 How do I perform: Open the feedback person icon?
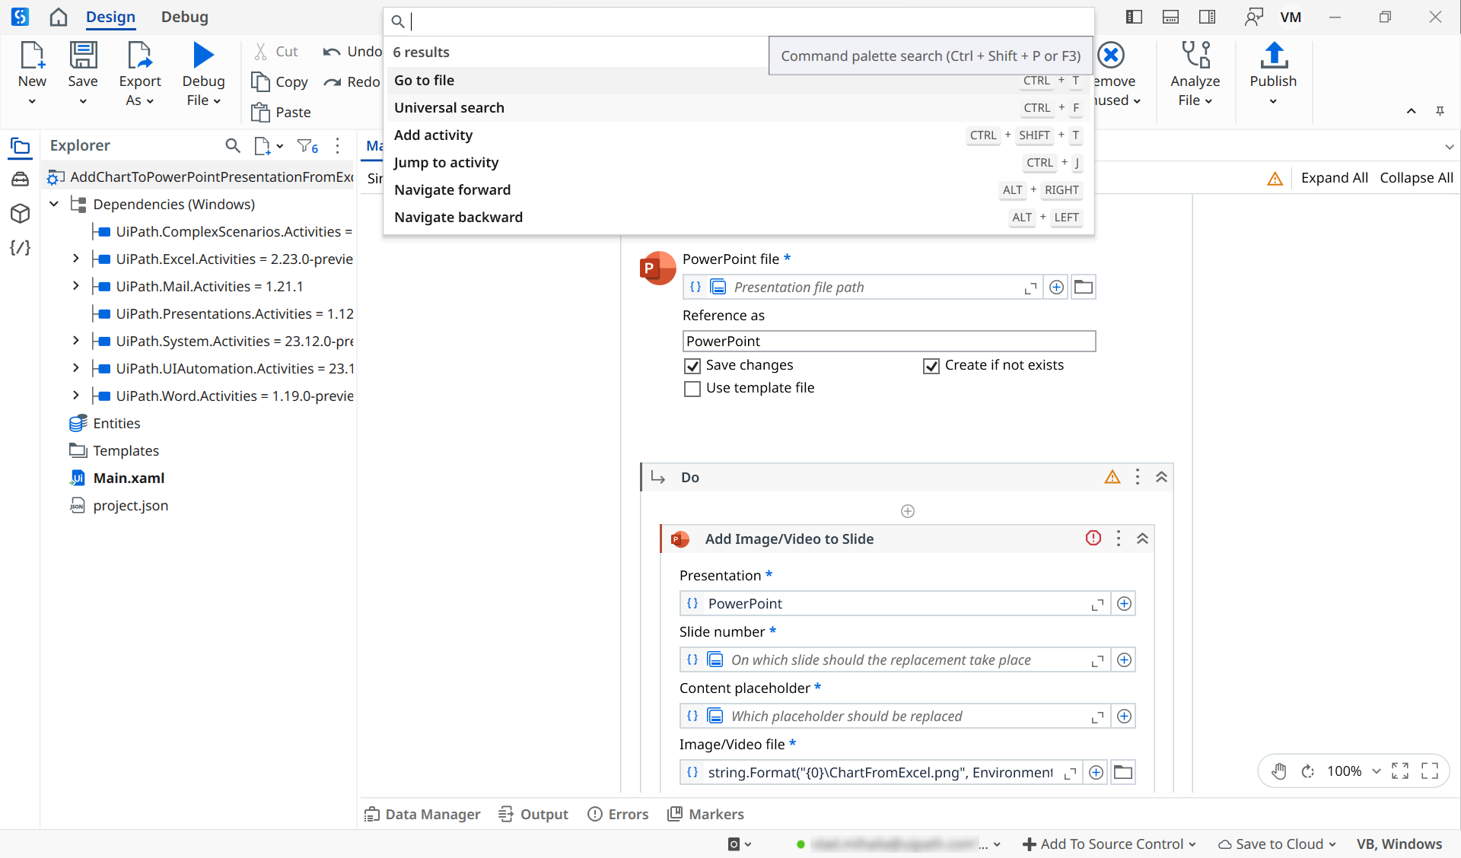coord(1253,17)
